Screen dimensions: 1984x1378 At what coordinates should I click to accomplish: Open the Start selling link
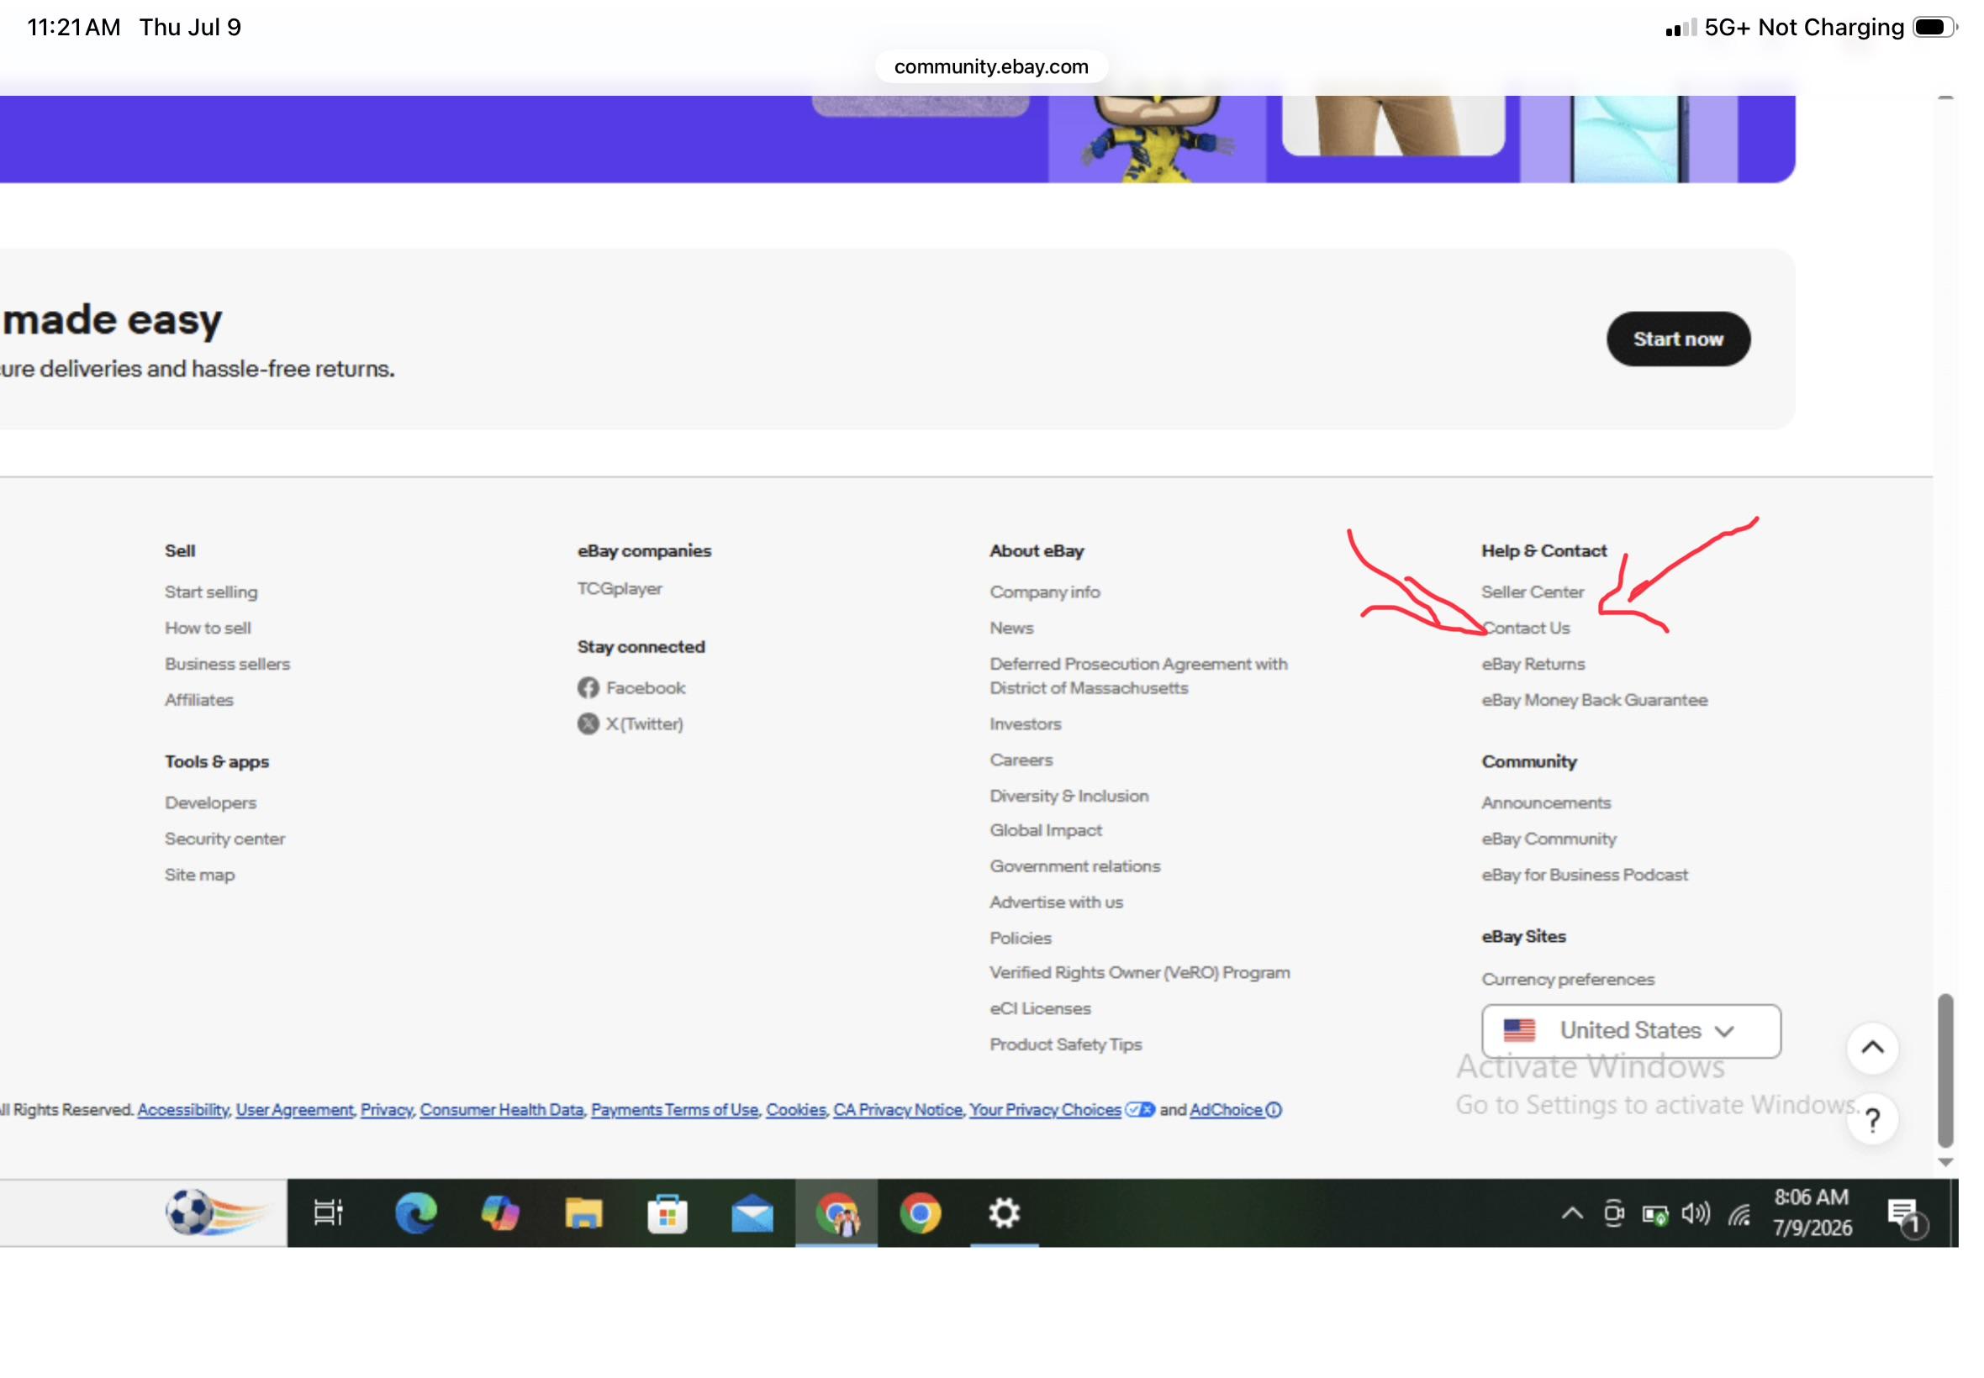(x=211, y=592)
